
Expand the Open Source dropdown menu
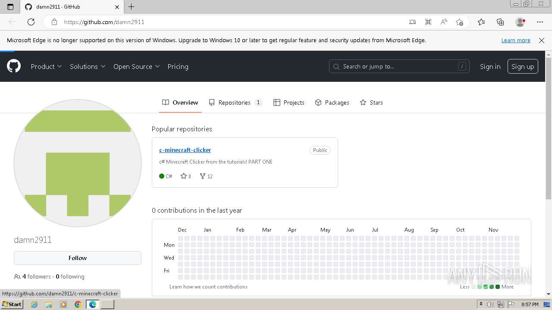[136, 66]
